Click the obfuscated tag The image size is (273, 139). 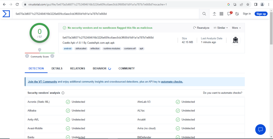point(81,48)
